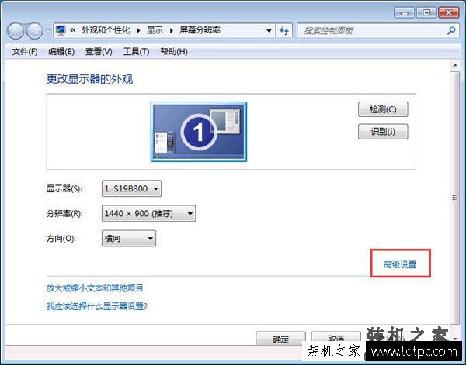Open the 工具(T) menu
Viewport: 466px width, 365px height.
pyautogui.click(x=136, y=52)
